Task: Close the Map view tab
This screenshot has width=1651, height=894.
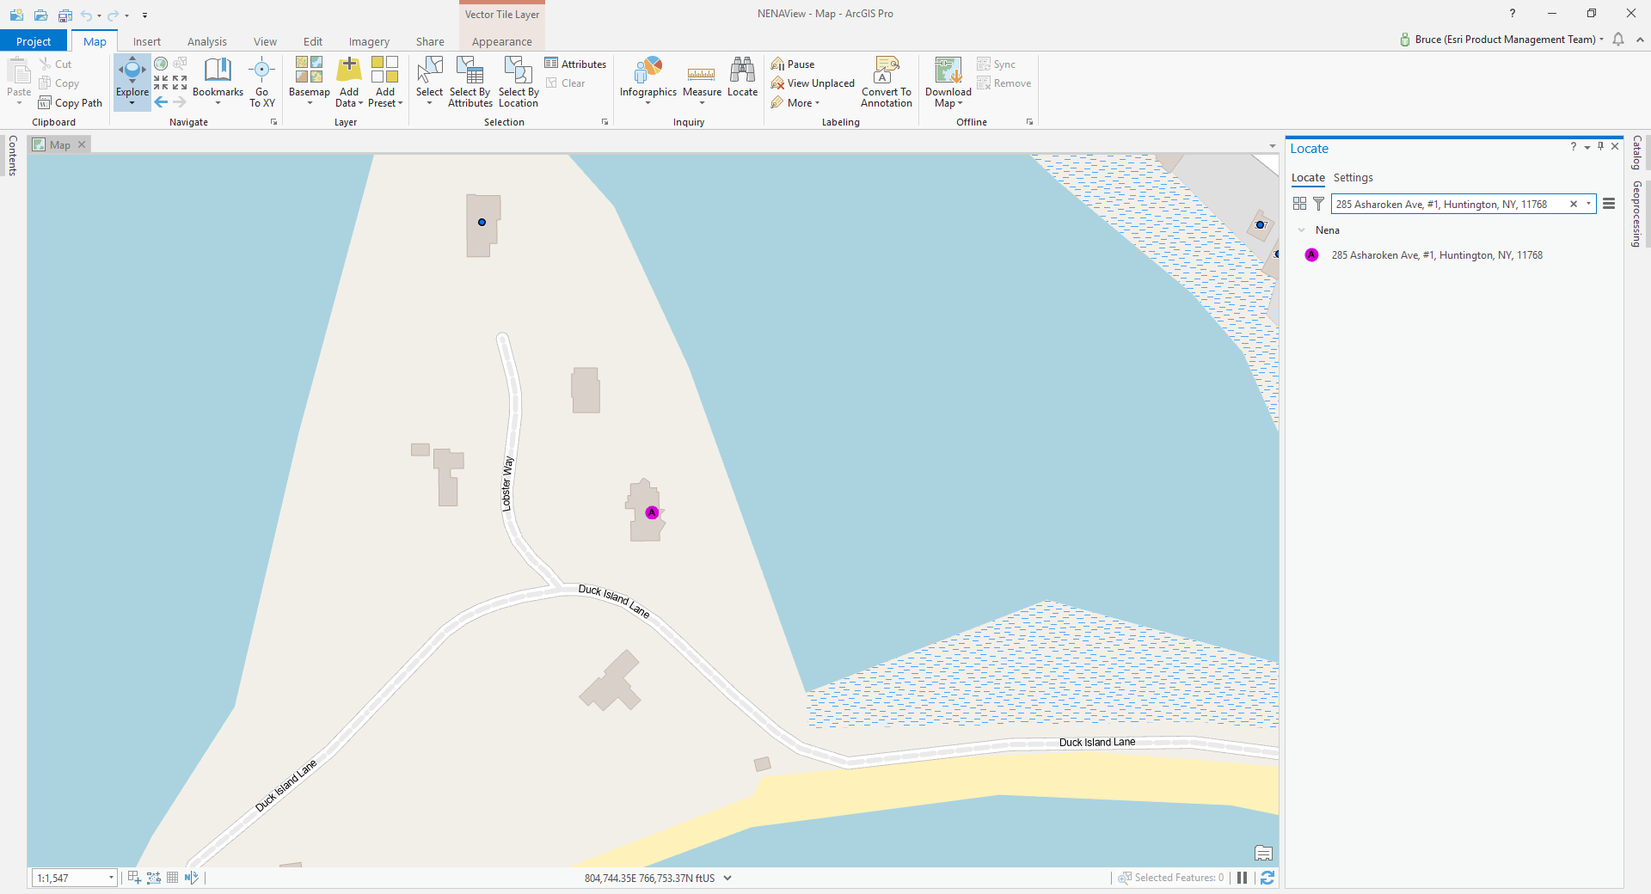Action: 82,144
